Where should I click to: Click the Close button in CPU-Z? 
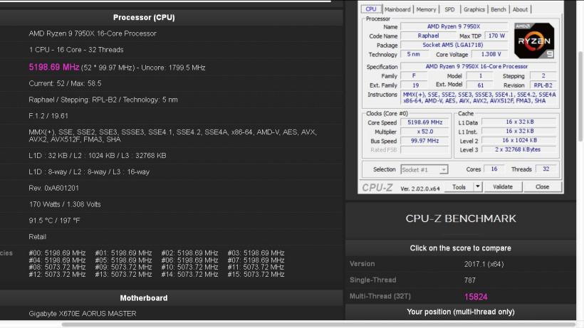tap(542, 187)
